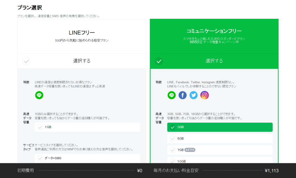Click the サービスタイプ label
The height and width of the screenshot is (178, 296).
[x=29, y=147]
